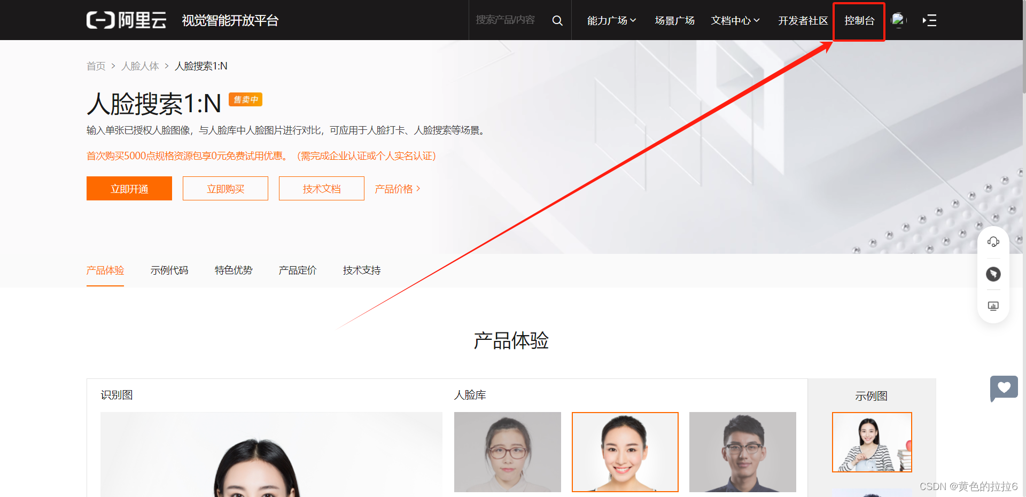Click the 人脸搜索1:N breadcrumb text
The width and height of the screenshot is (1026, 497).
[x=201, y=66]
